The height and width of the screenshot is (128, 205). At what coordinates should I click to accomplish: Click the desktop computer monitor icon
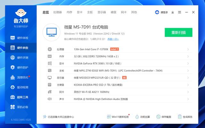[52, 32]
